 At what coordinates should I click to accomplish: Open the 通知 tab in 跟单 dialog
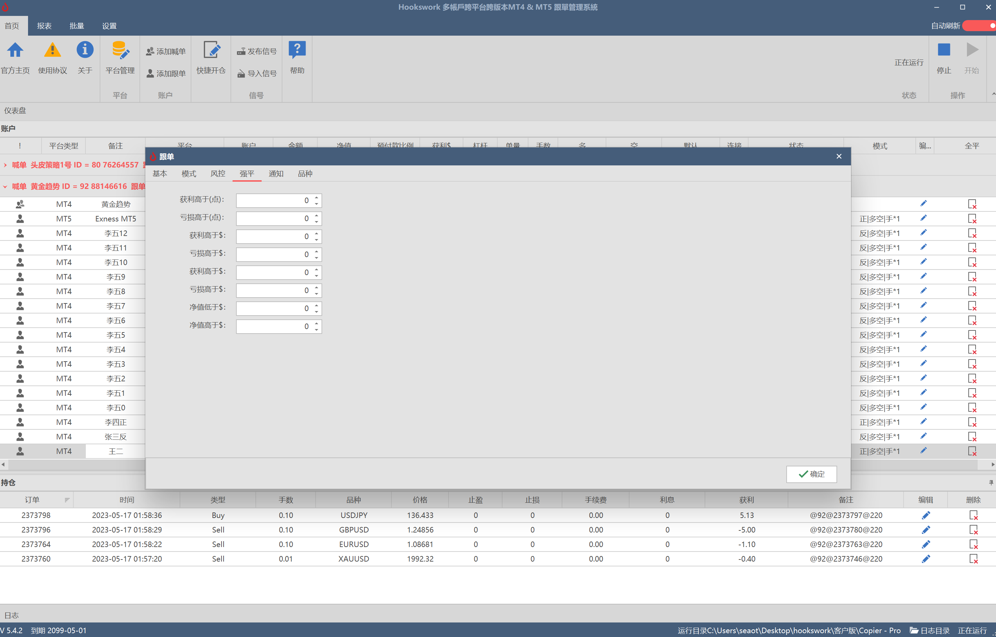[276, 174]
